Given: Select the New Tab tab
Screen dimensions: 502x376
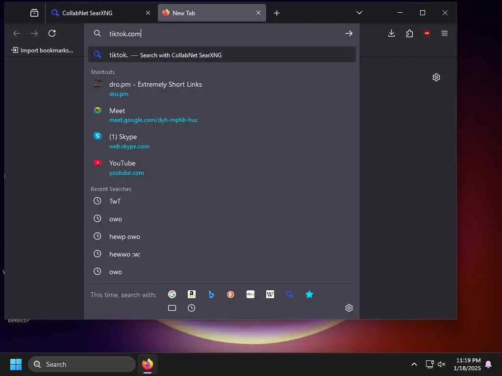Looking at the screenshot, I should [x=212, y=13].
